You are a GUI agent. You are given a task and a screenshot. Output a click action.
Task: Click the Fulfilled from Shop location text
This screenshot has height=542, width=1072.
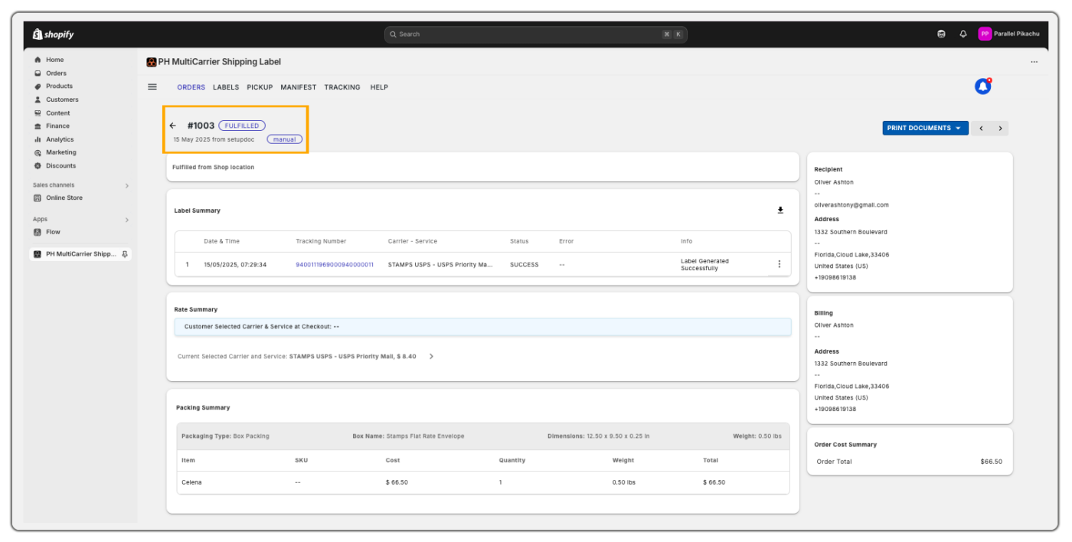coord(213,168)
